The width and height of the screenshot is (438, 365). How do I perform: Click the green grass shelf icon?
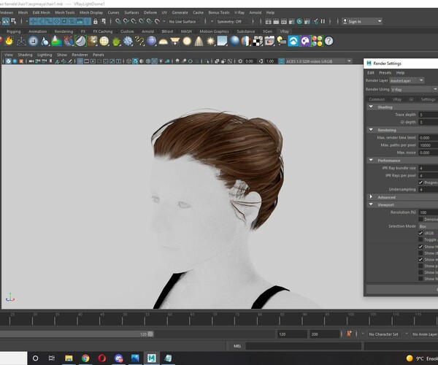click(116, 42)
